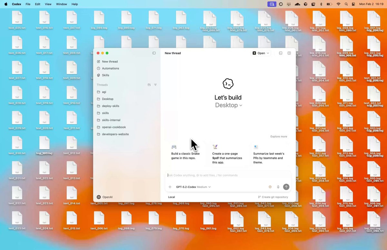387x250 pixels.
Task: Open the Bluetooth menu bar icon
Action: [x=321, y=4]
